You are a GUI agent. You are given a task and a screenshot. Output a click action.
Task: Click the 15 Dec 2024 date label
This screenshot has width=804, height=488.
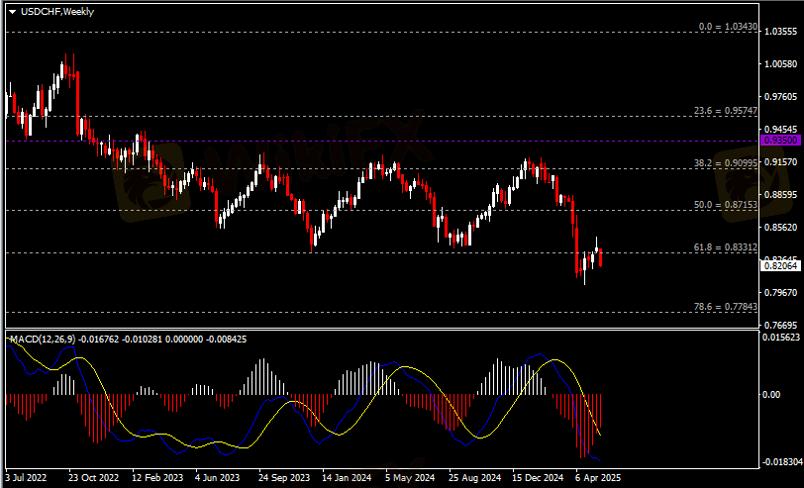539,478
